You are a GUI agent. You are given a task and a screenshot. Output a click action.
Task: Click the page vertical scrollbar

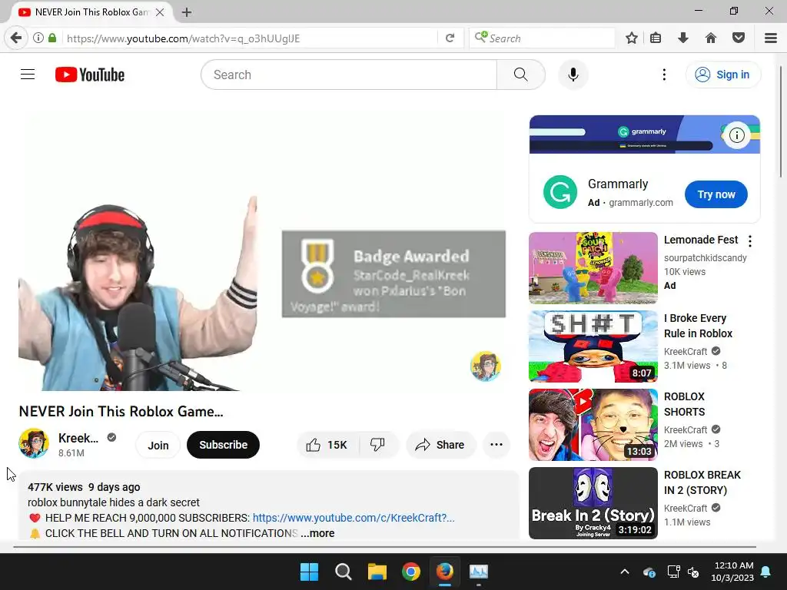click(781, 121)
